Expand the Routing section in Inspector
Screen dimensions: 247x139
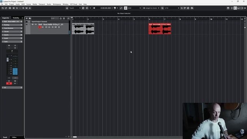[12, 25]
